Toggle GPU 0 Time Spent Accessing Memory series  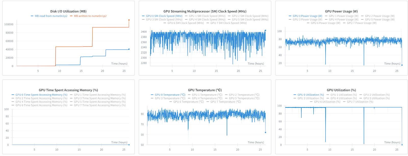pos(41,95)
